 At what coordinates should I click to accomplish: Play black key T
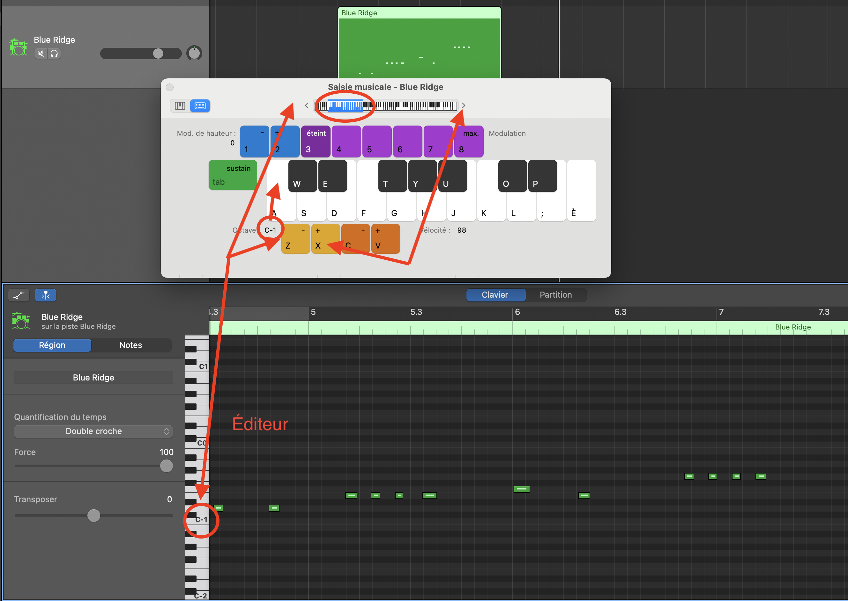393,176
